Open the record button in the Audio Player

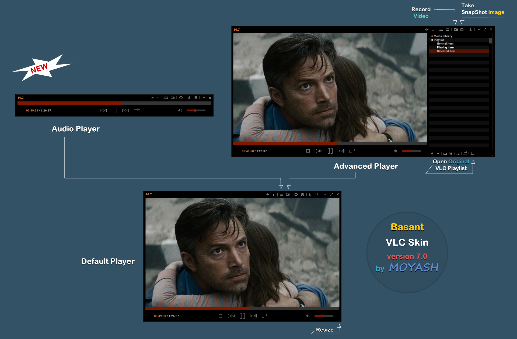[181, 98]
